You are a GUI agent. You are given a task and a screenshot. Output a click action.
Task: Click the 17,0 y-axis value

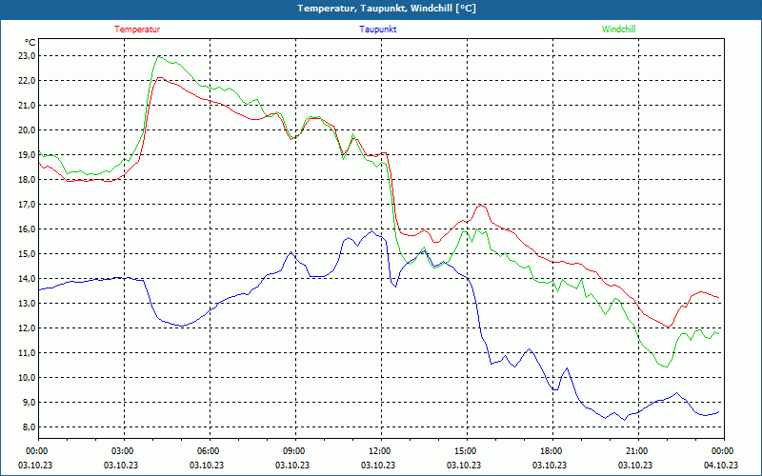click(x=28, y=205)
